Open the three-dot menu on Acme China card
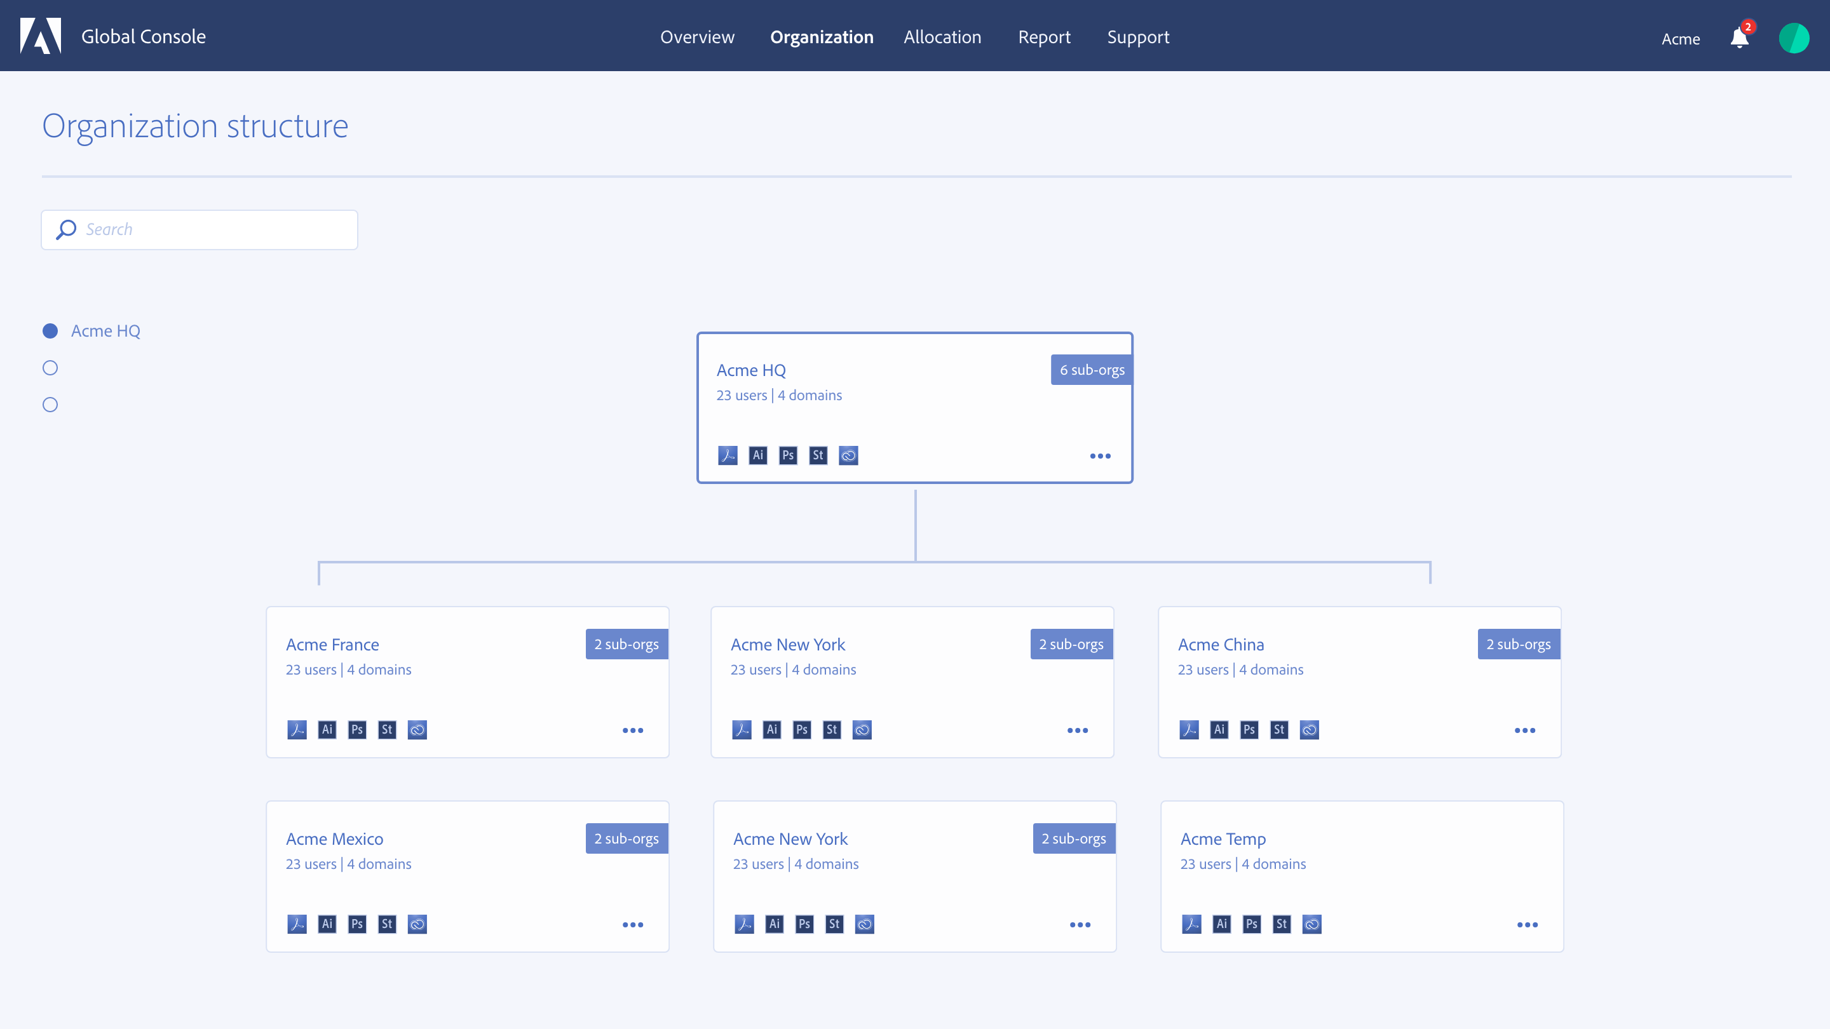Image resolution: width=1830 pixels, height=1029 pixels. click(1525, 730)
